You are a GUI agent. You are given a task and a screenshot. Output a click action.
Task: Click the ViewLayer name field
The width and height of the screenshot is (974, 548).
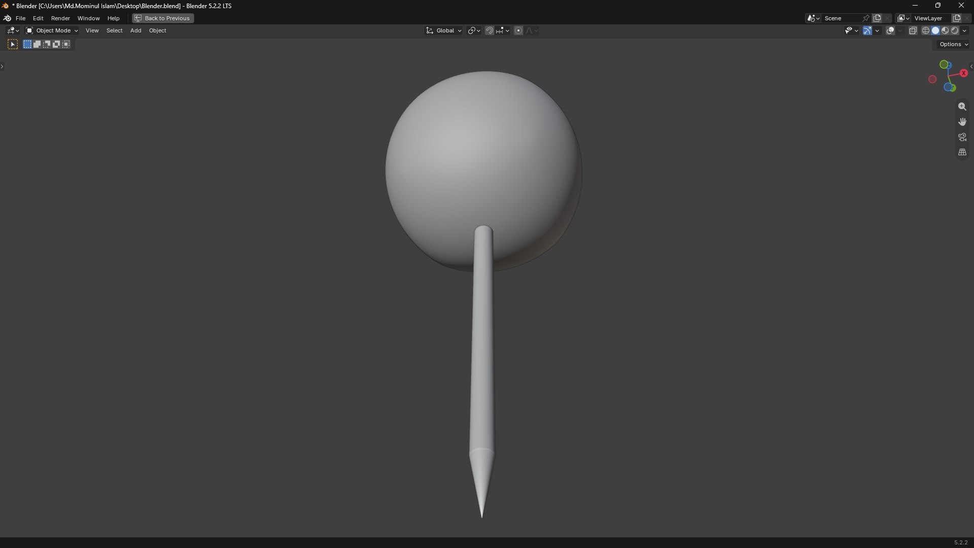pyautogui.click(x=931, y=18)
